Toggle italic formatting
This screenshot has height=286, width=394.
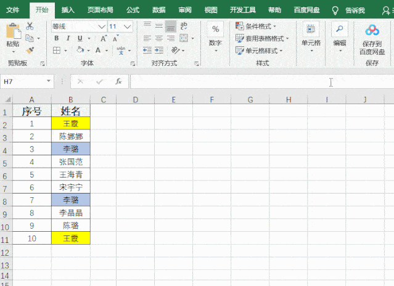[68, 38]
